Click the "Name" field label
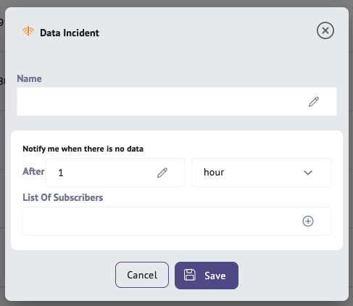Screen dimensions: 353x306 [x=29, y=79]
